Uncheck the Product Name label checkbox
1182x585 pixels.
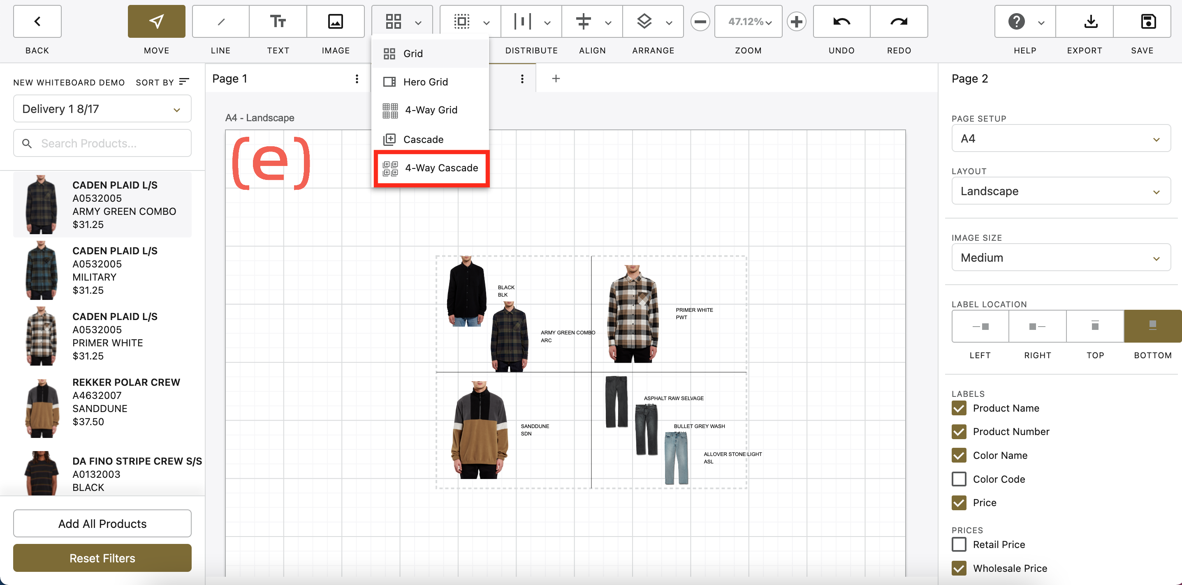pyautogui.click(x=959, y=408)
